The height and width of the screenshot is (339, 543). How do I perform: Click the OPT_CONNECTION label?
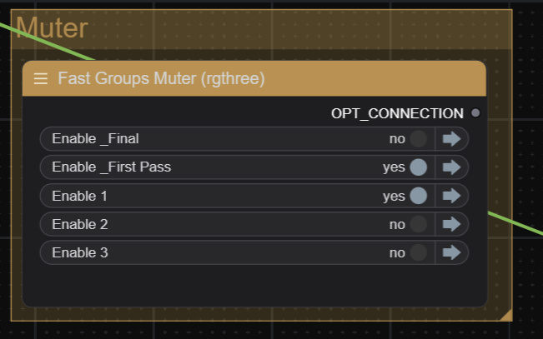(x=396, y=113)
